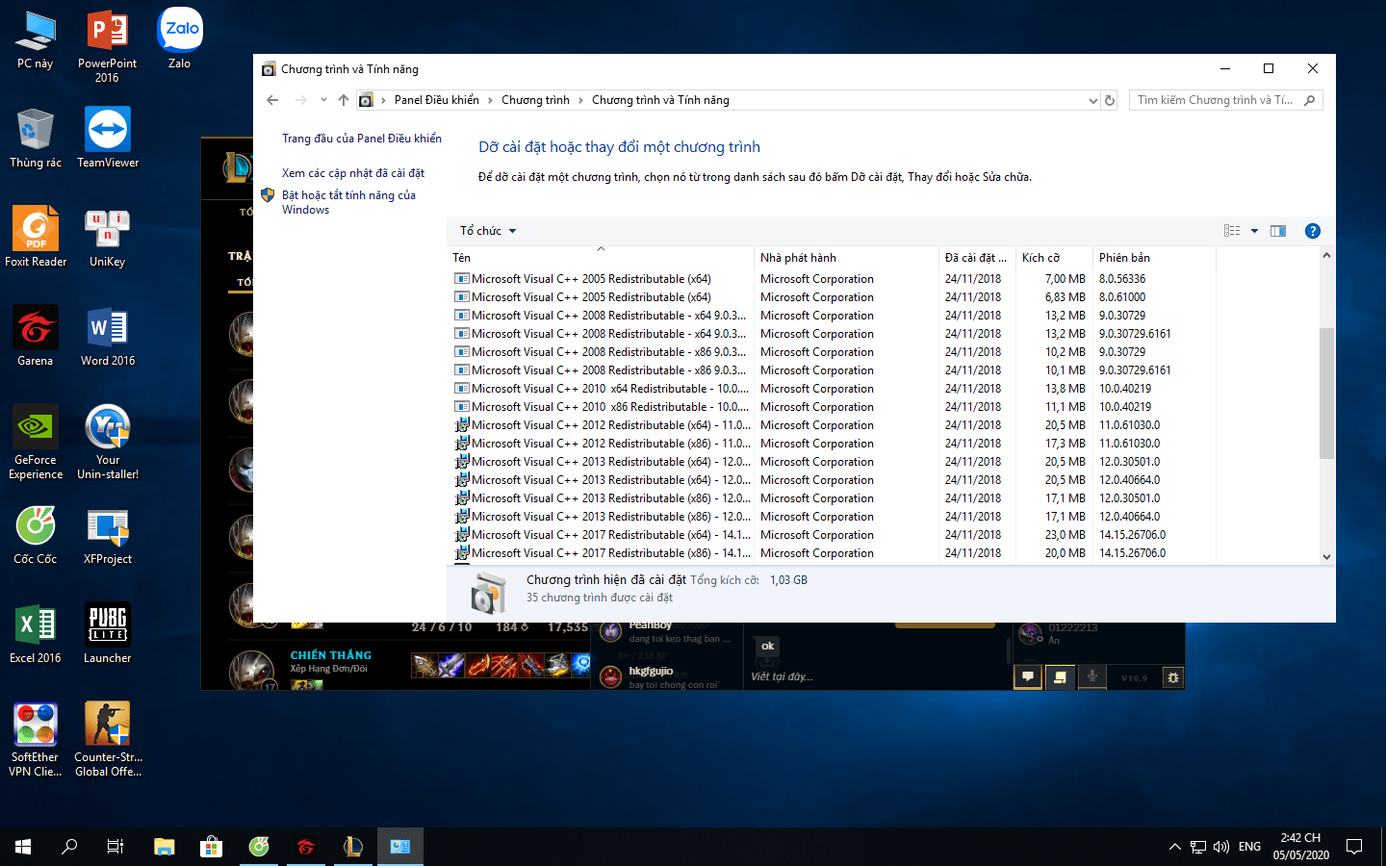Open ENG language indicator in tray
The width and height of the screenshot is (1386, 866).
1249,847
